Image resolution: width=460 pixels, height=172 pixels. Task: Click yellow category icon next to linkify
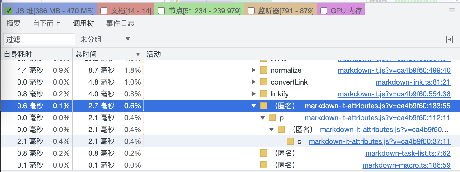pyautogui.click(x=263, y=94)
